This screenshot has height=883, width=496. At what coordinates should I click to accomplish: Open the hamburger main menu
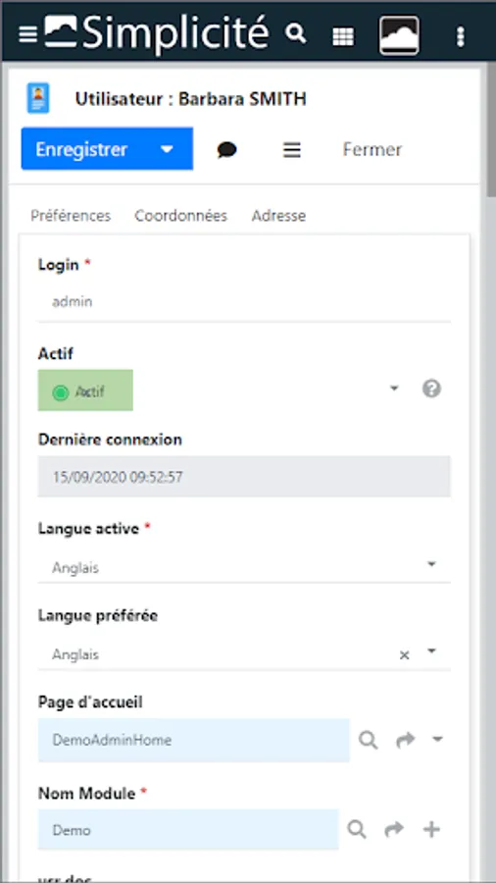[x=27, y=35]
